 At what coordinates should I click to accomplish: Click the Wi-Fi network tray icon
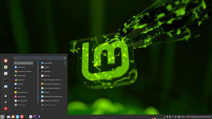coord(173,117)
